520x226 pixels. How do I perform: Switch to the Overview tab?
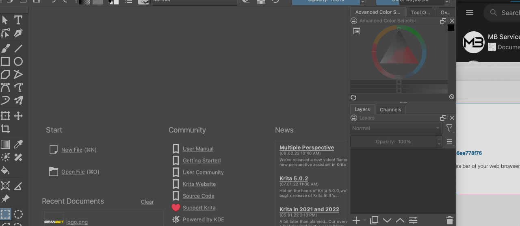pyautogui.click(x=445, y=12)
